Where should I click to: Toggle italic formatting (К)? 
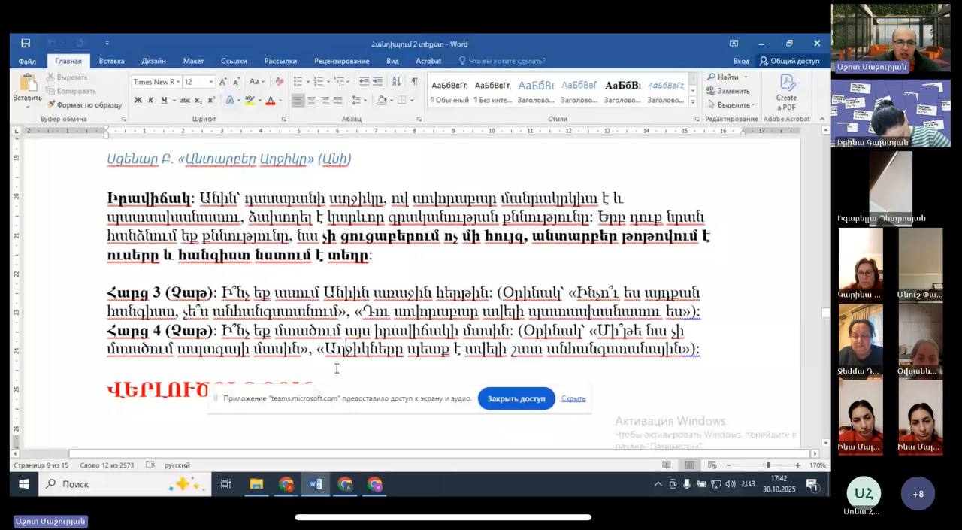[x=151, y=101]
